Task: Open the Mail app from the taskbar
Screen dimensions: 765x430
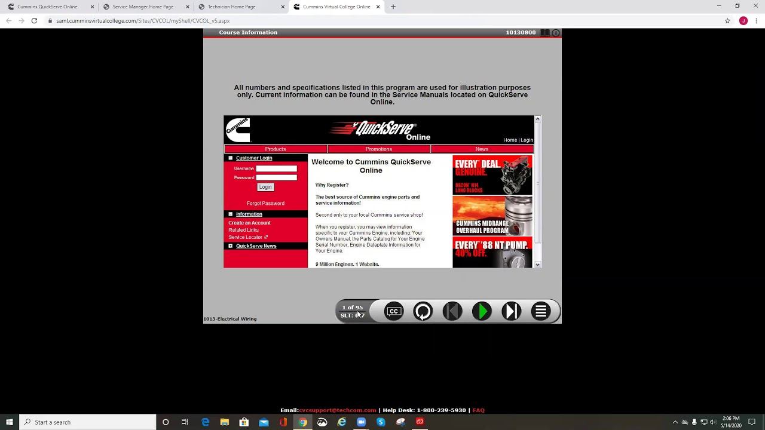Action: 264,422
